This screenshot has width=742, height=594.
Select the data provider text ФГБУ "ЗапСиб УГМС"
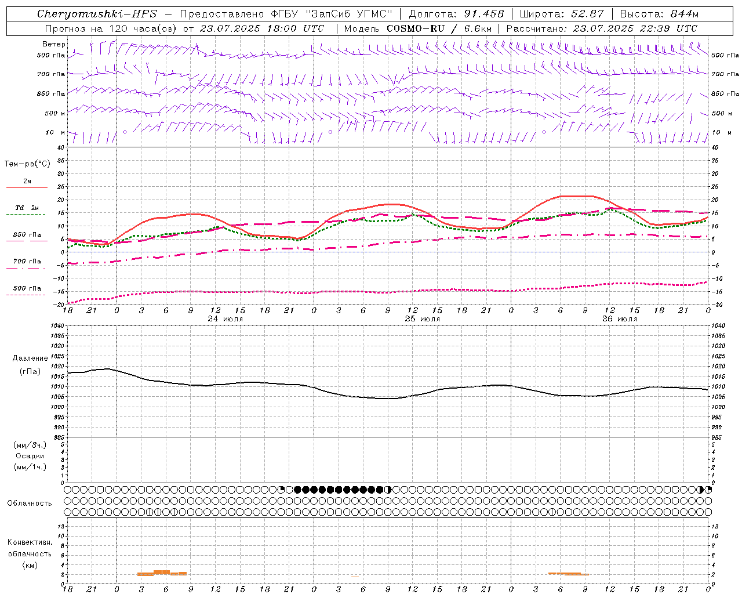(x=332, y=14)
